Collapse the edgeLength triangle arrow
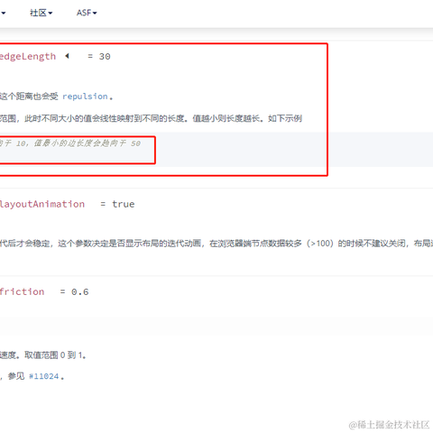The image size is (433, 433). coord(68,56)
